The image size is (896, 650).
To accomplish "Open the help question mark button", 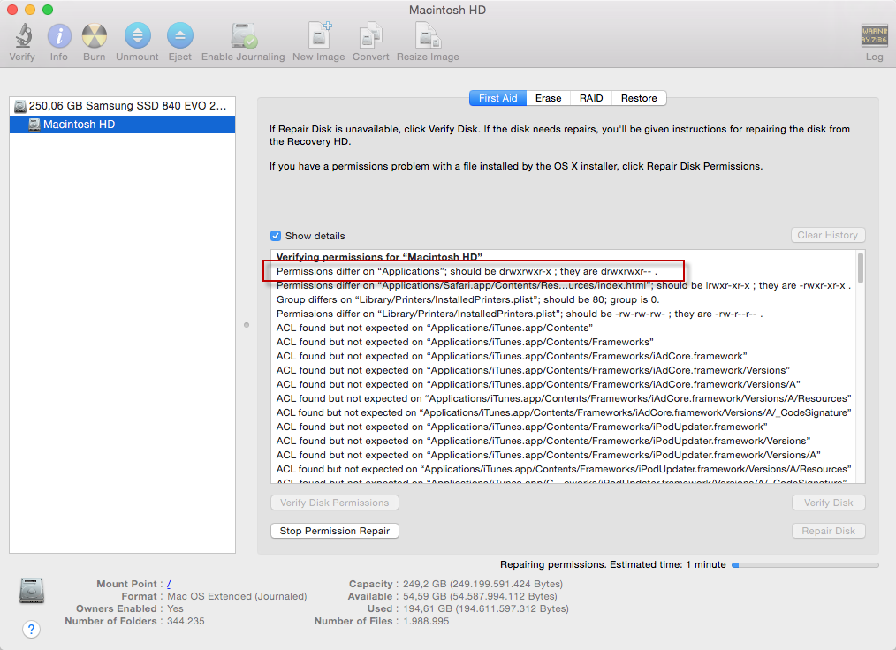I will [x=32, y=630].
